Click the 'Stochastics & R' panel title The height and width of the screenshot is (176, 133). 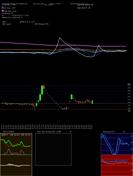point(109,132)
